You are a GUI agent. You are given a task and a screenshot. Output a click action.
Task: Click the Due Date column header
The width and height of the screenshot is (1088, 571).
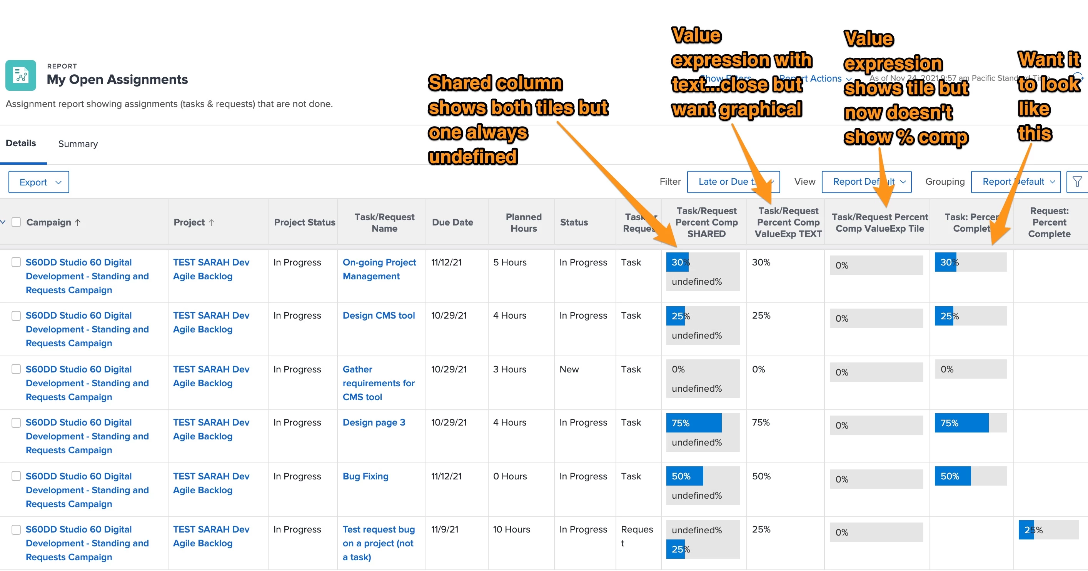point(452,222)
